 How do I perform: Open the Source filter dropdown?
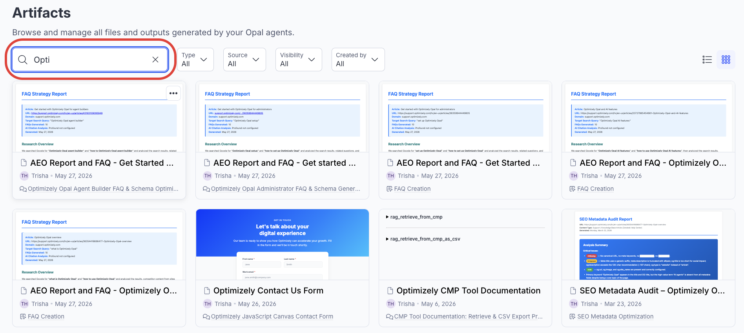pyautogui.click(x=244, y=60)
